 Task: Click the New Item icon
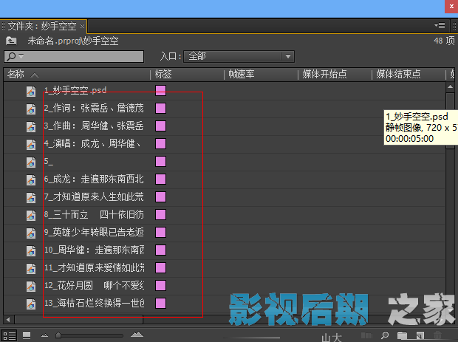coord(420,335)
